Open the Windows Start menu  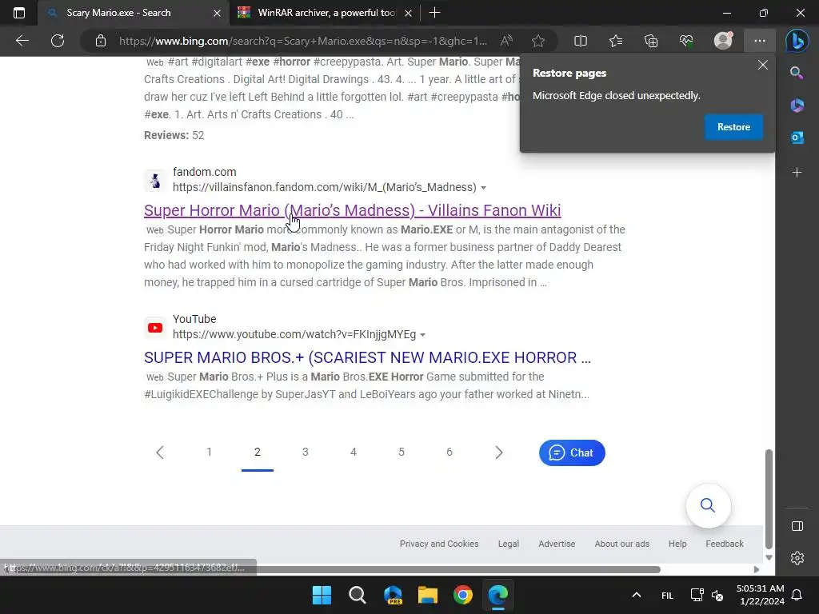pyautogui.click(x=322, y=595)
